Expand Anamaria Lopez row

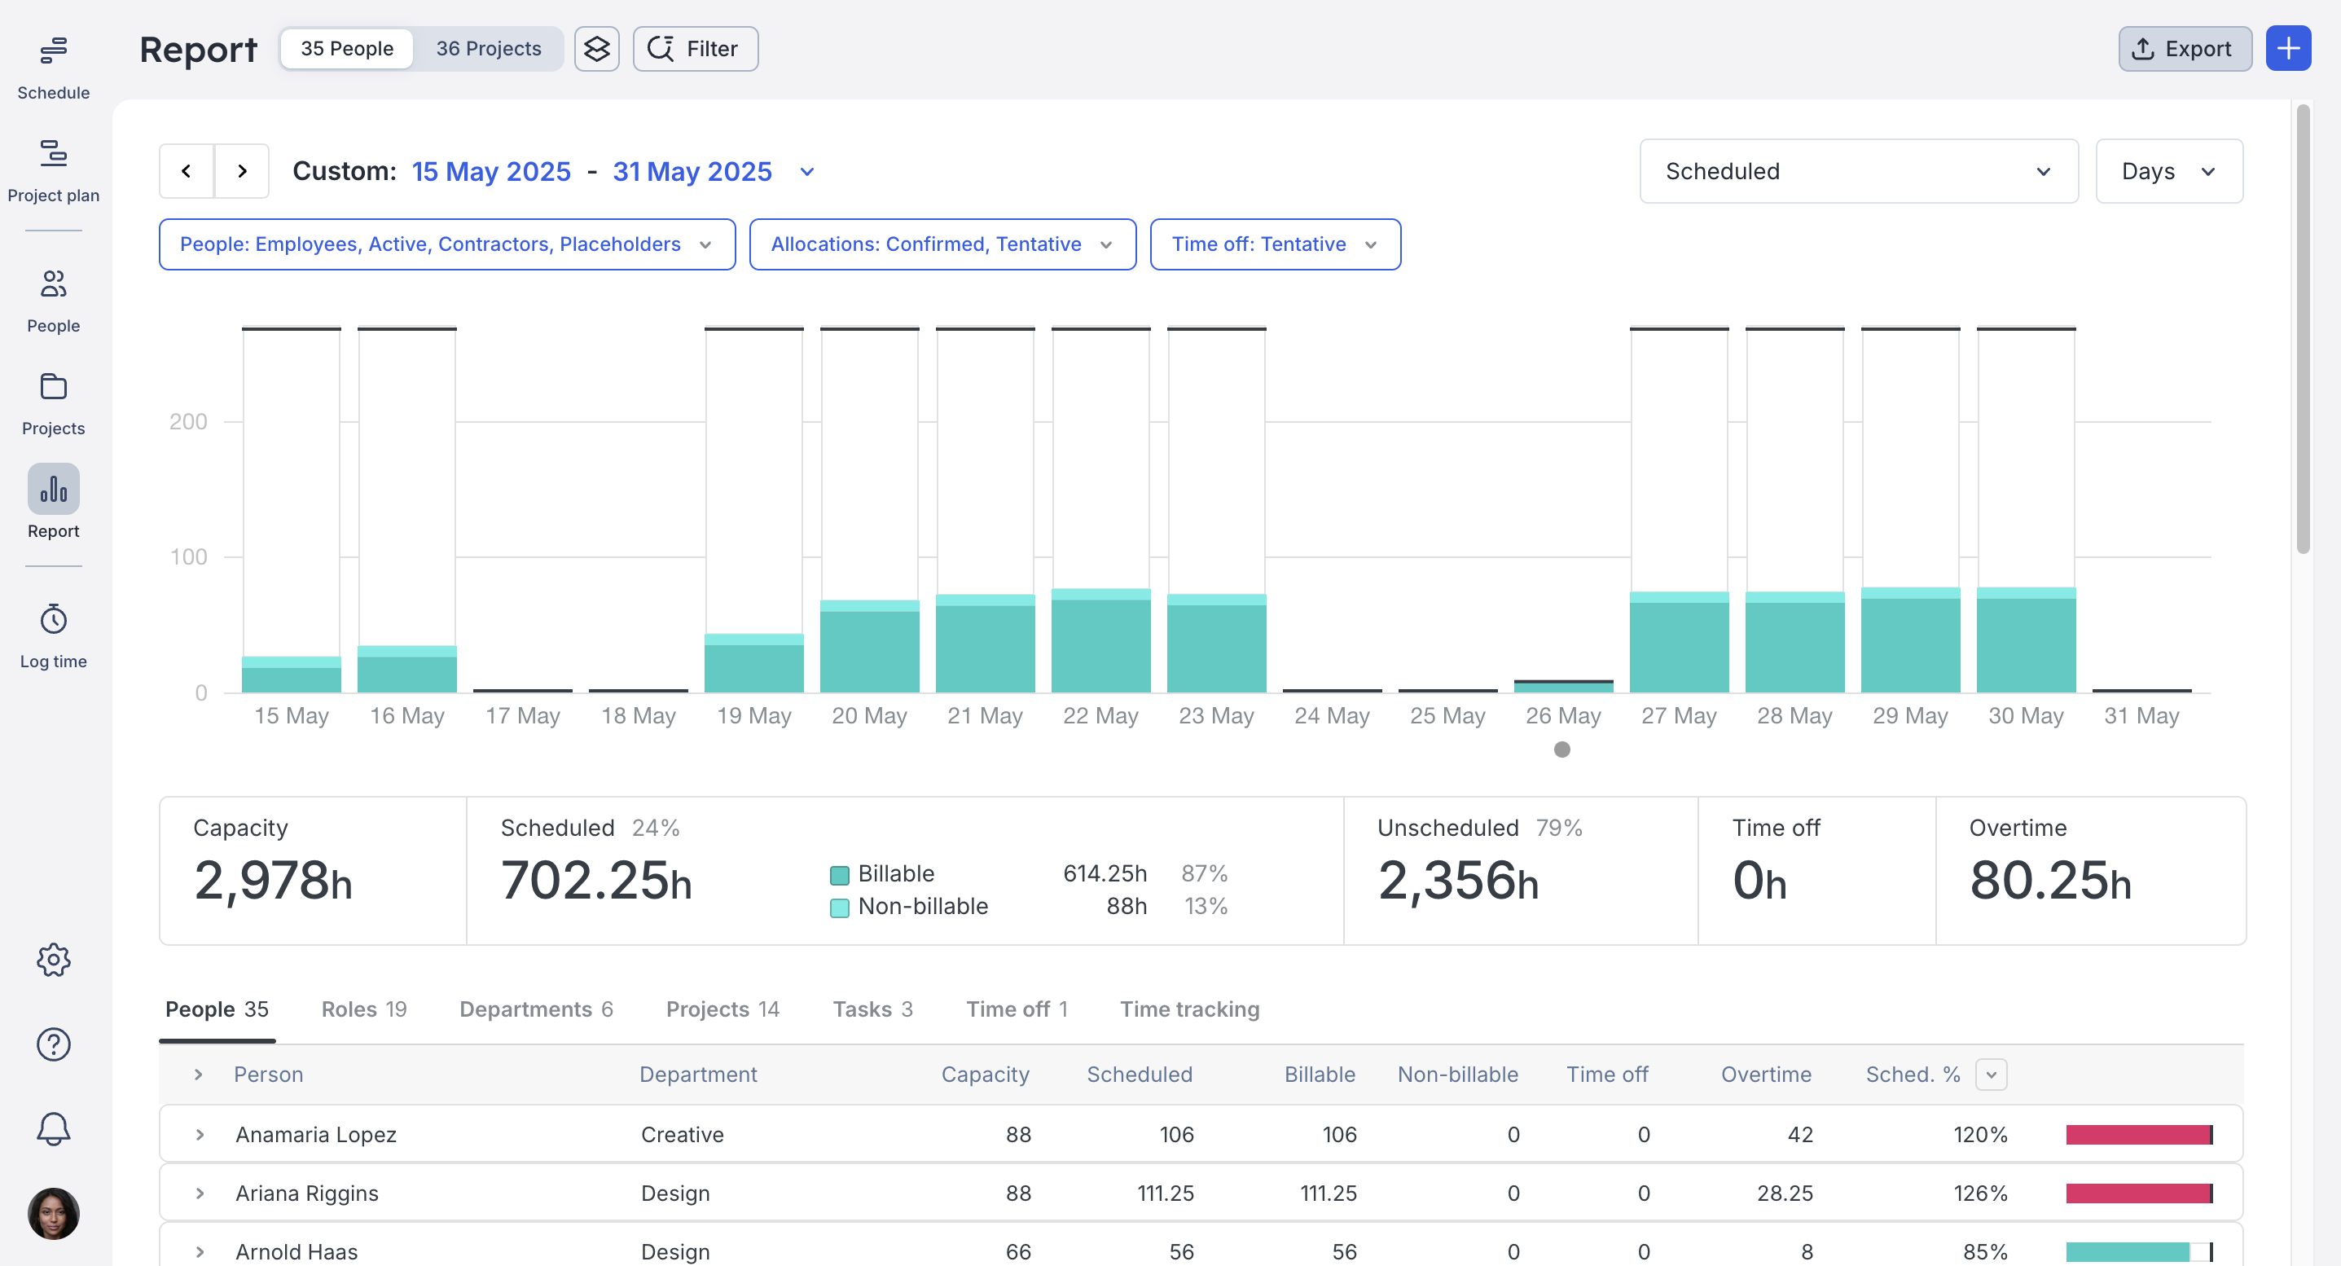(200, 1134)
